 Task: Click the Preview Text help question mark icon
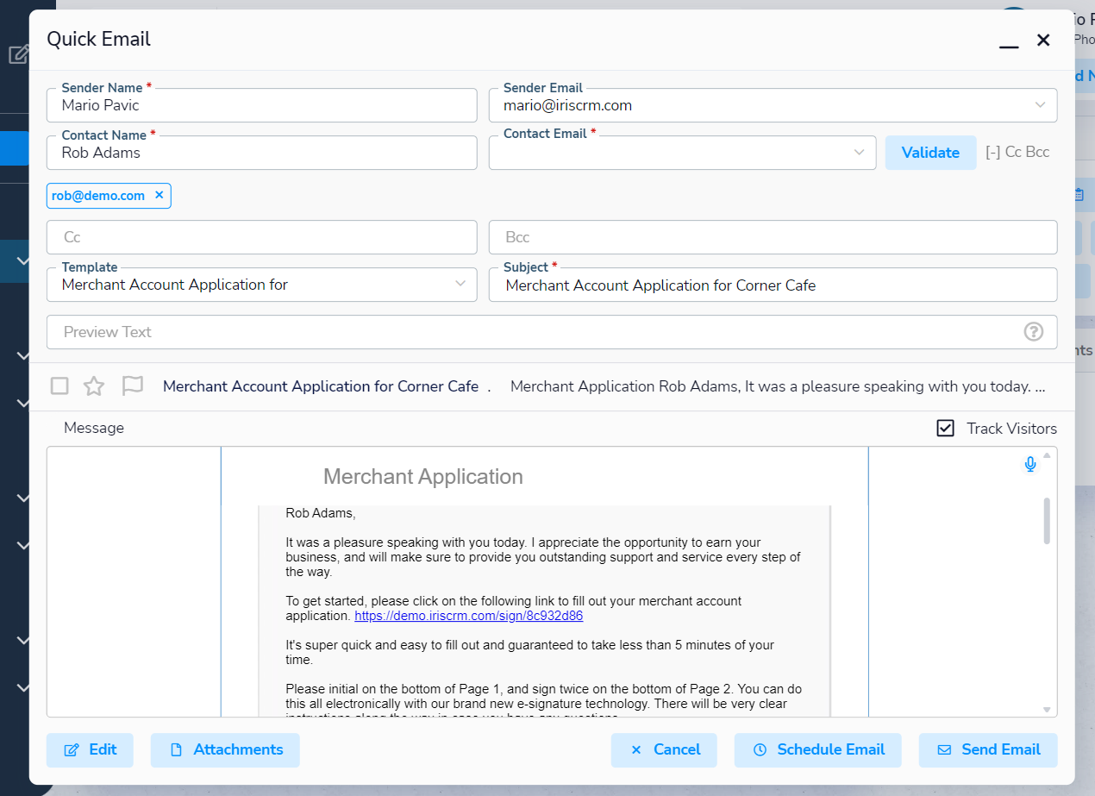click(x=1033, y=332)
